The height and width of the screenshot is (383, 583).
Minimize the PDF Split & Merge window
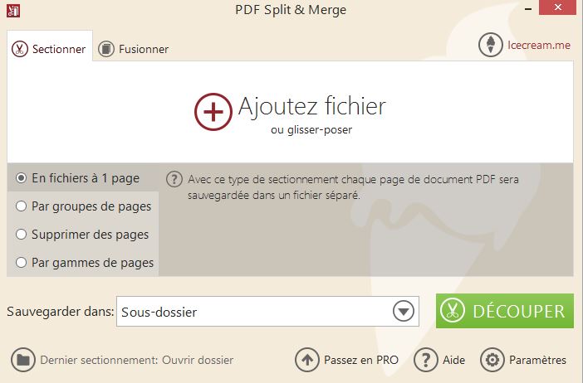(x=528, y=9)
